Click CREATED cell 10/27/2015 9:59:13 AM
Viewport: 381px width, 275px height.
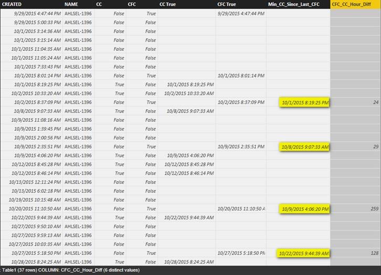[36, 235]
